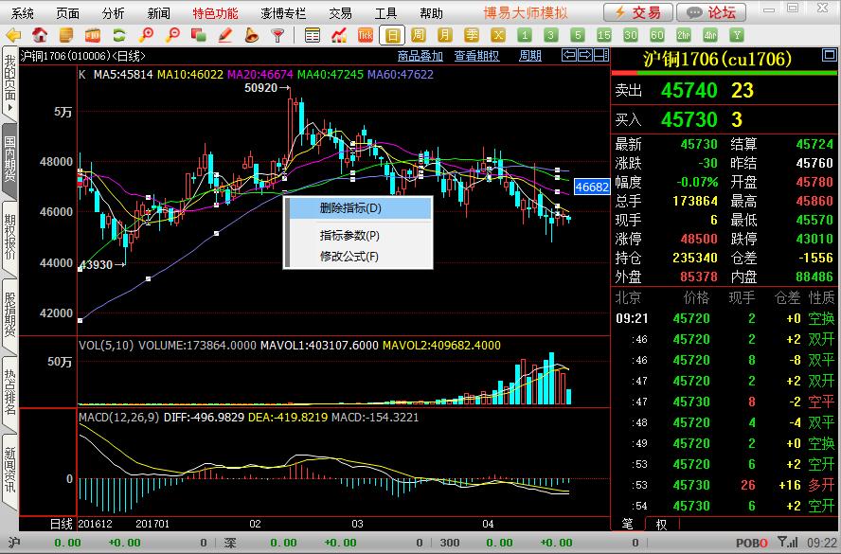Click the green refresh icon

point(120,36)
